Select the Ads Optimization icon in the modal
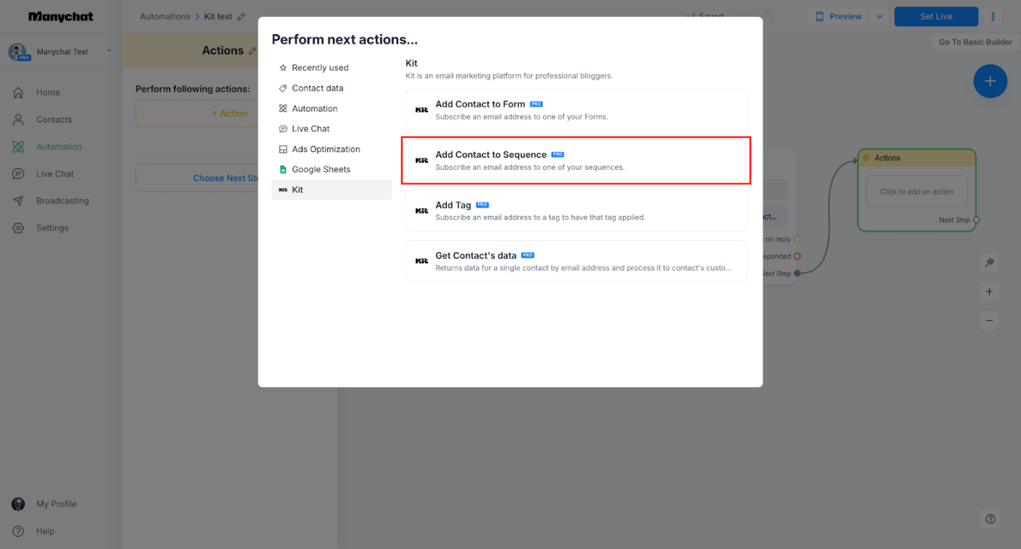The height and width of the screenshot is (549, 1021). pos(283,149)
